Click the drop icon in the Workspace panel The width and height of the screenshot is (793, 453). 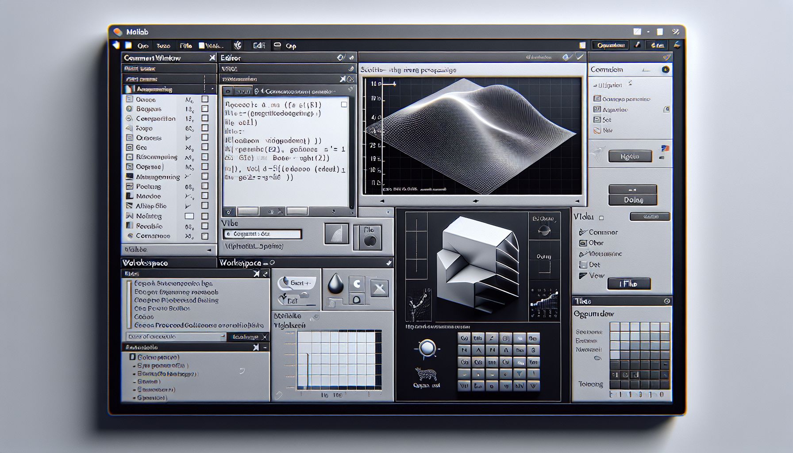335,284
